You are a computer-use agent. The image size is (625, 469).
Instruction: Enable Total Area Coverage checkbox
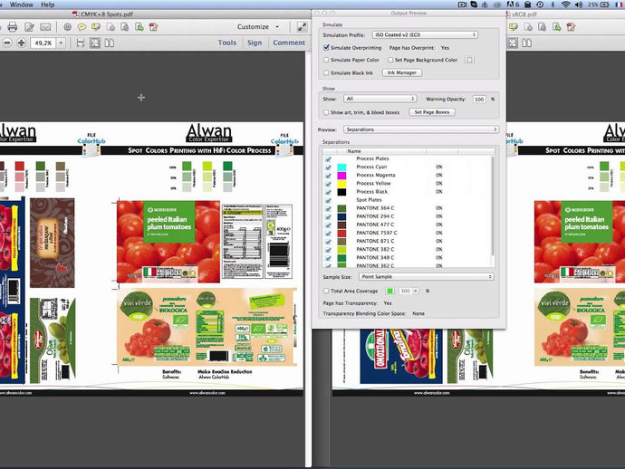point(326,291)
